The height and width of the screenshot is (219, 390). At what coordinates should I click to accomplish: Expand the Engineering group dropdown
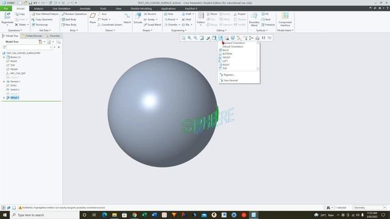coord(179,30)
